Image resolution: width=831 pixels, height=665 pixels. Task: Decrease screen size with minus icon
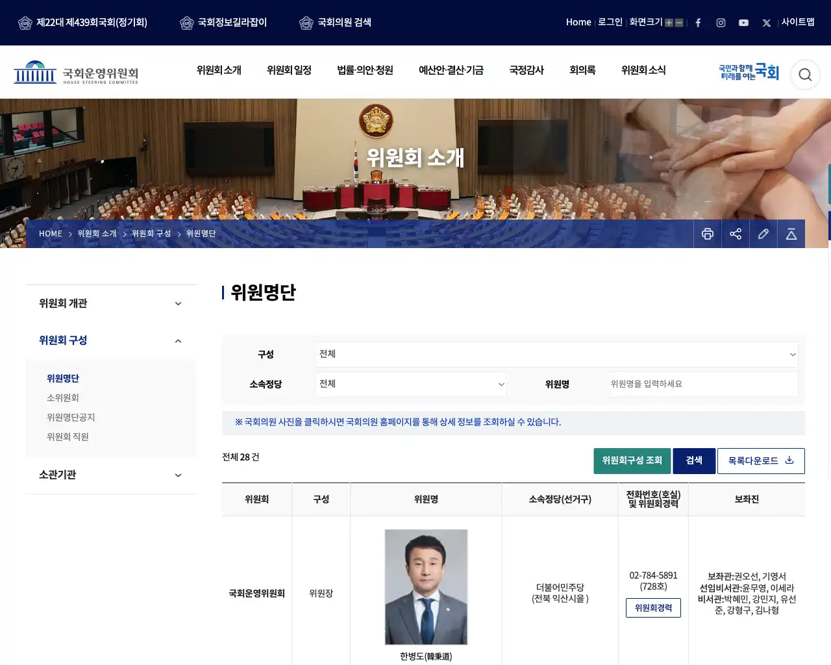pos(679,23)
